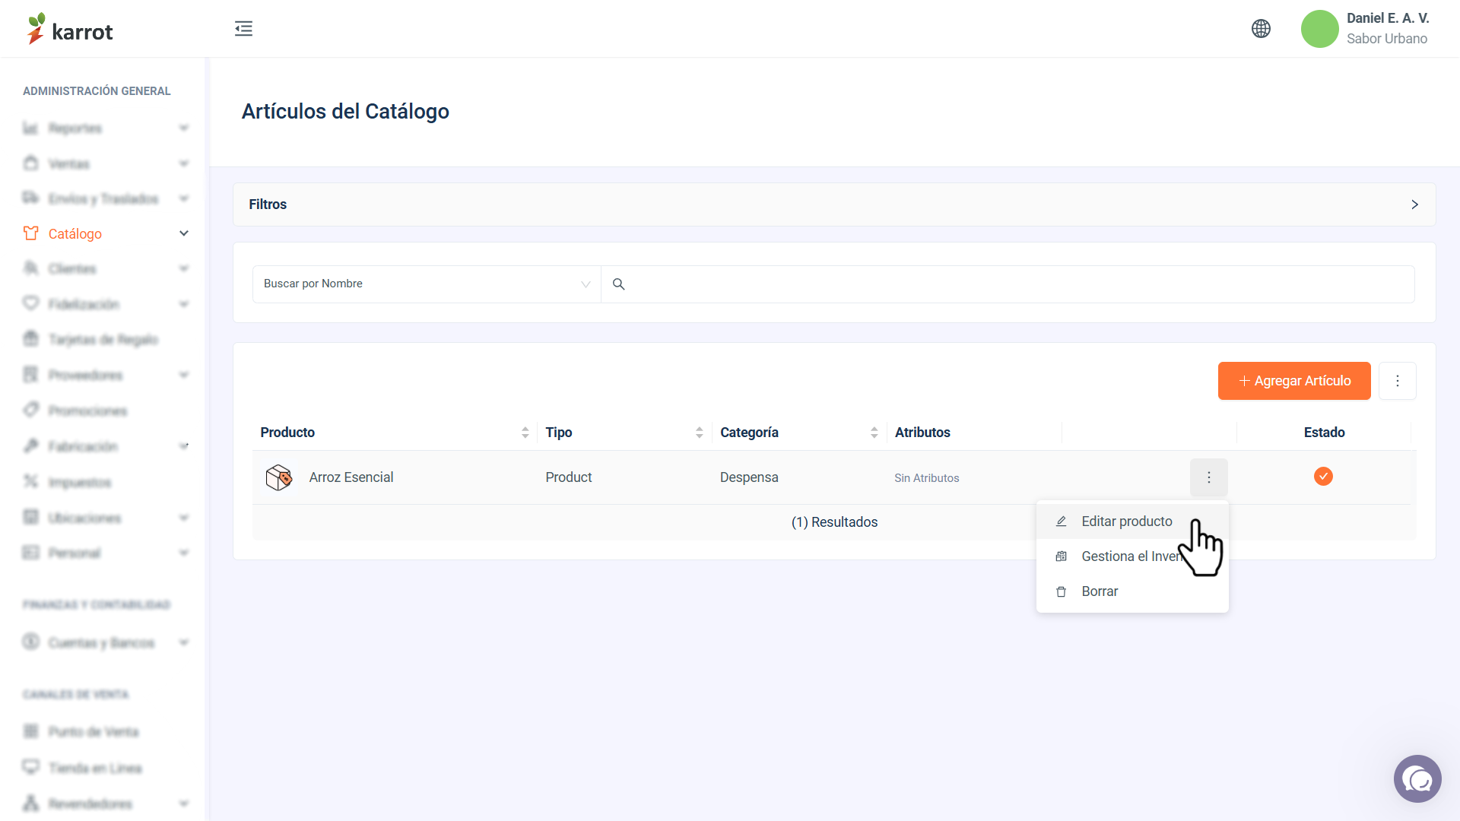Open Punto de Venta in sidebar
1460x821 pixels.
tap(94, 732)
